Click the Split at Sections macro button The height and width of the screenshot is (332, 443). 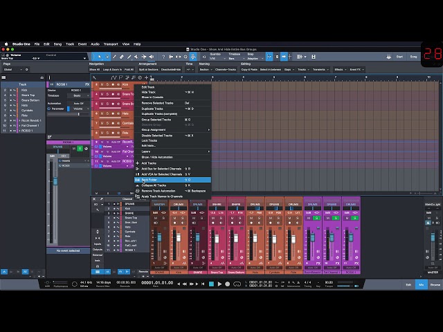coord(149,69)
